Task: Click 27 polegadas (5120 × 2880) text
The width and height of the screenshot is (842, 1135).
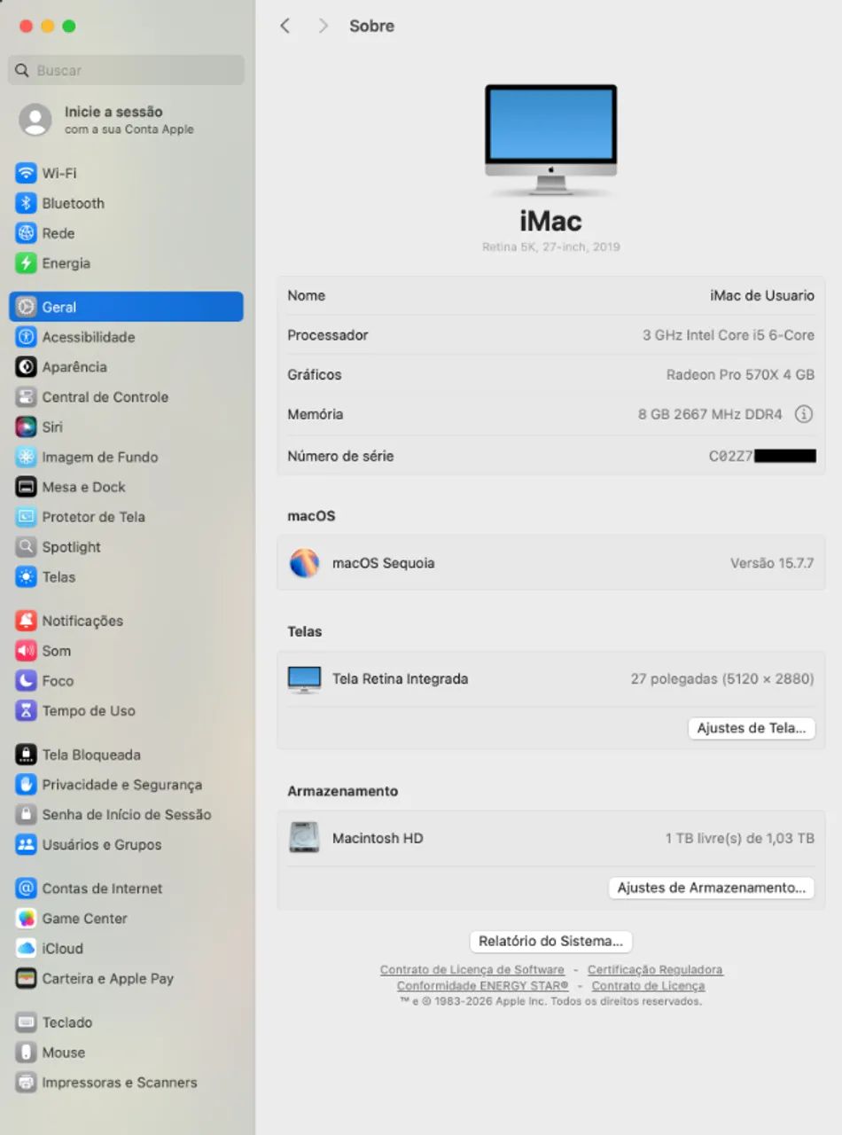Action: (x=722, y=679)
